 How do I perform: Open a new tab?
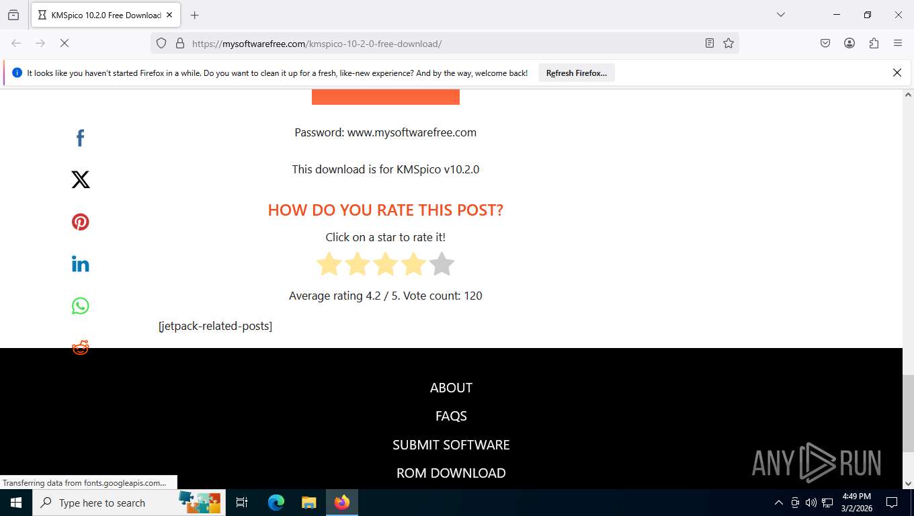tap(195, 15)
